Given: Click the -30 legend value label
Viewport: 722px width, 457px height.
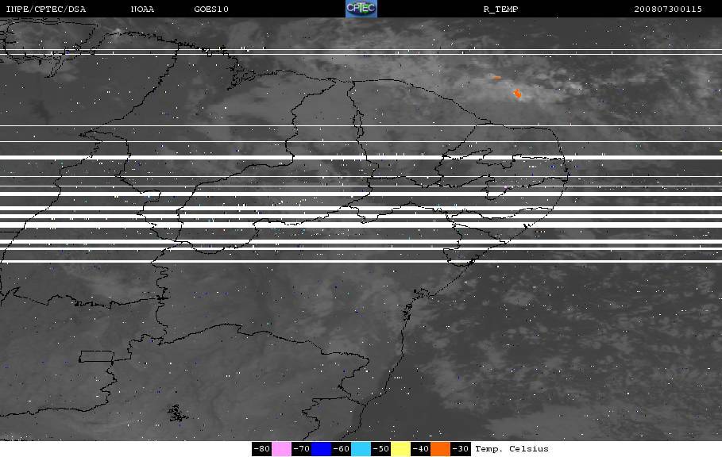Looking at the screenshot, I should [460, 449].
